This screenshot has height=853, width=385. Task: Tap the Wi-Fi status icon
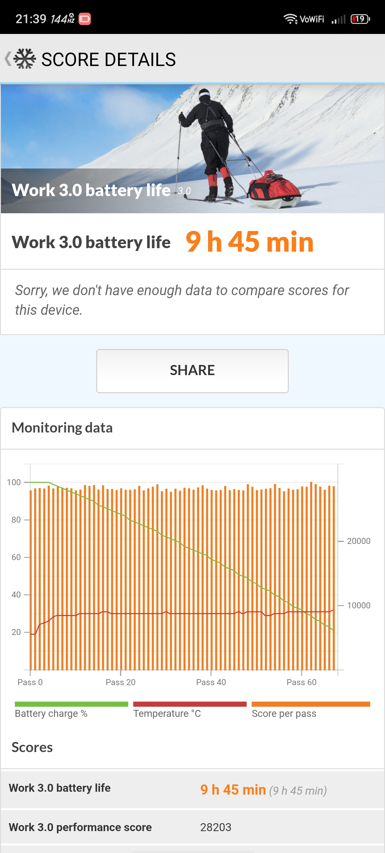(290, 19)
